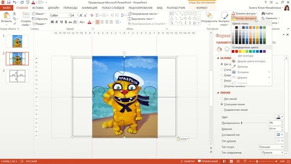Open the Раздел section dropdown
This screenshot has height=164, width=291.
[39, 24]
